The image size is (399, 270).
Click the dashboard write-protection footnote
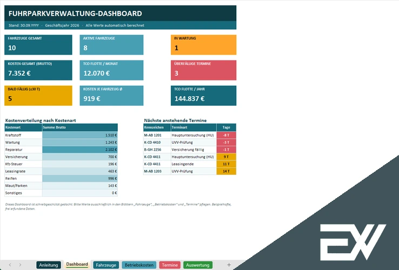[x=118, y=206]
